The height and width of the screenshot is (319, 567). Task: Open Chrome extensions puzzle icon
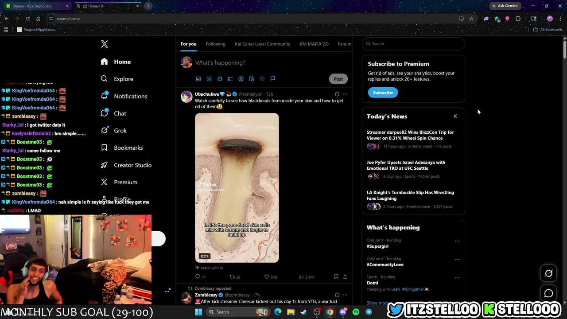518,19
